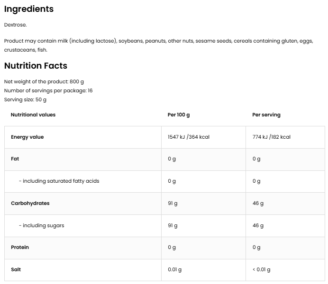
Task: Click the Per 100 g column header
Action: [179, 115]
